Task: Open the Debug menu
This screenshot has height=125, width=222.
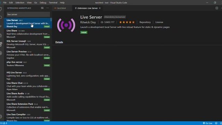Action: tap(43, 2)
